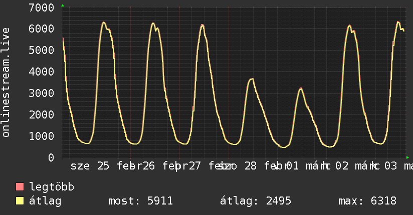Image resolution: width=413 pixels, height=215 pixels.
Task: Click the 'most: 5911' value
Action: [x=140, y=201]
